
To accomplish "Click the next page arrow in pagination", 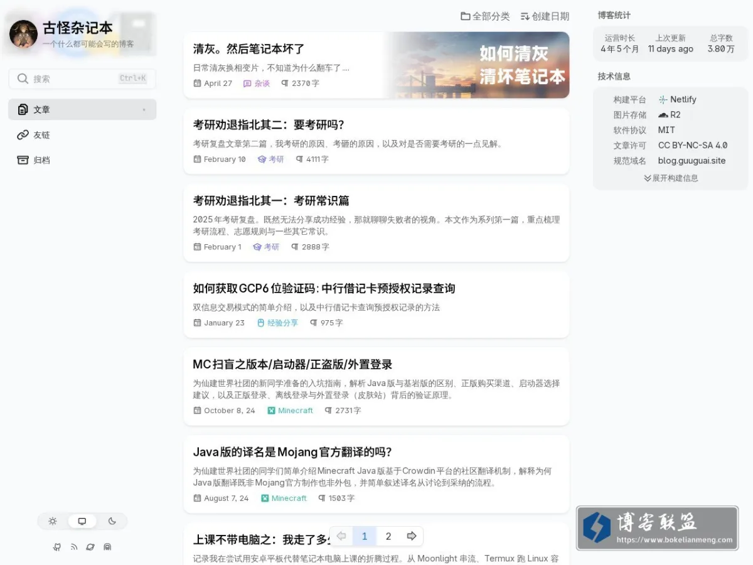I will pyautogui.click(x=412, y=536).
